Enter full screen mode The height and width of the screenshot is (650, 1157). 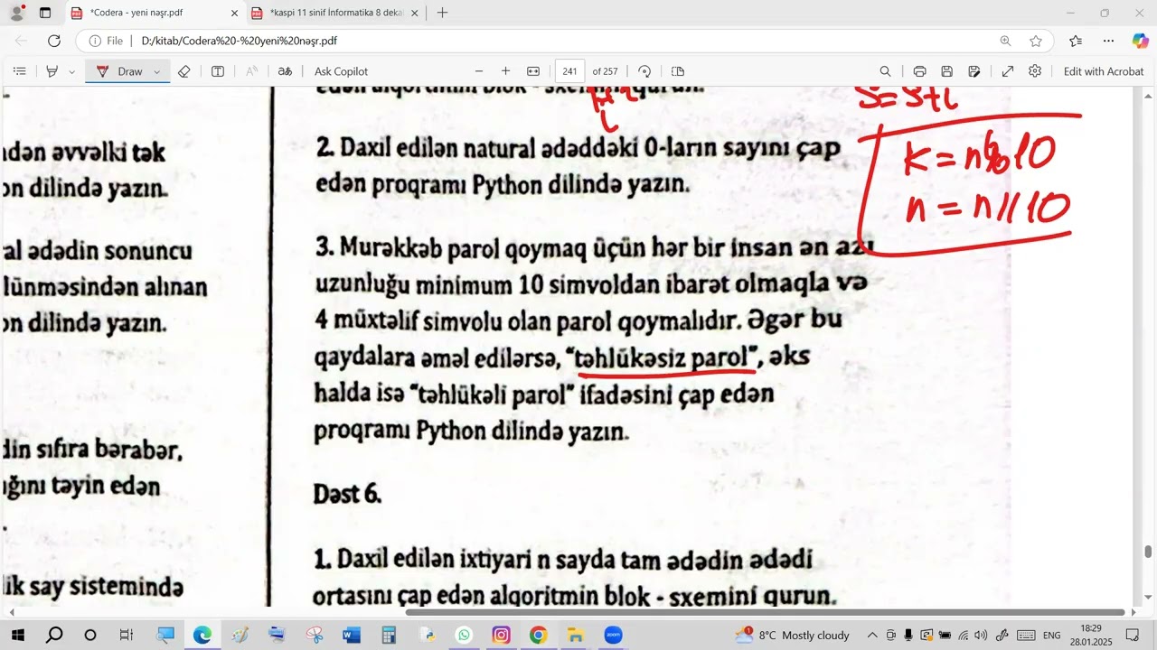coord(1008,71)
